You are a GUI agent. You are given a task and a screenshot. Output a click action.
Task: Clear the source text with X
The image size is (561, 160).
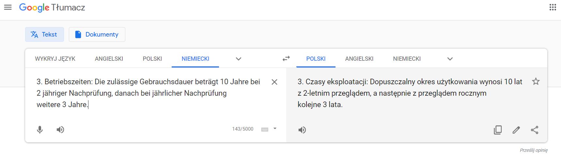pyautogui.click(x=274, y=82)
